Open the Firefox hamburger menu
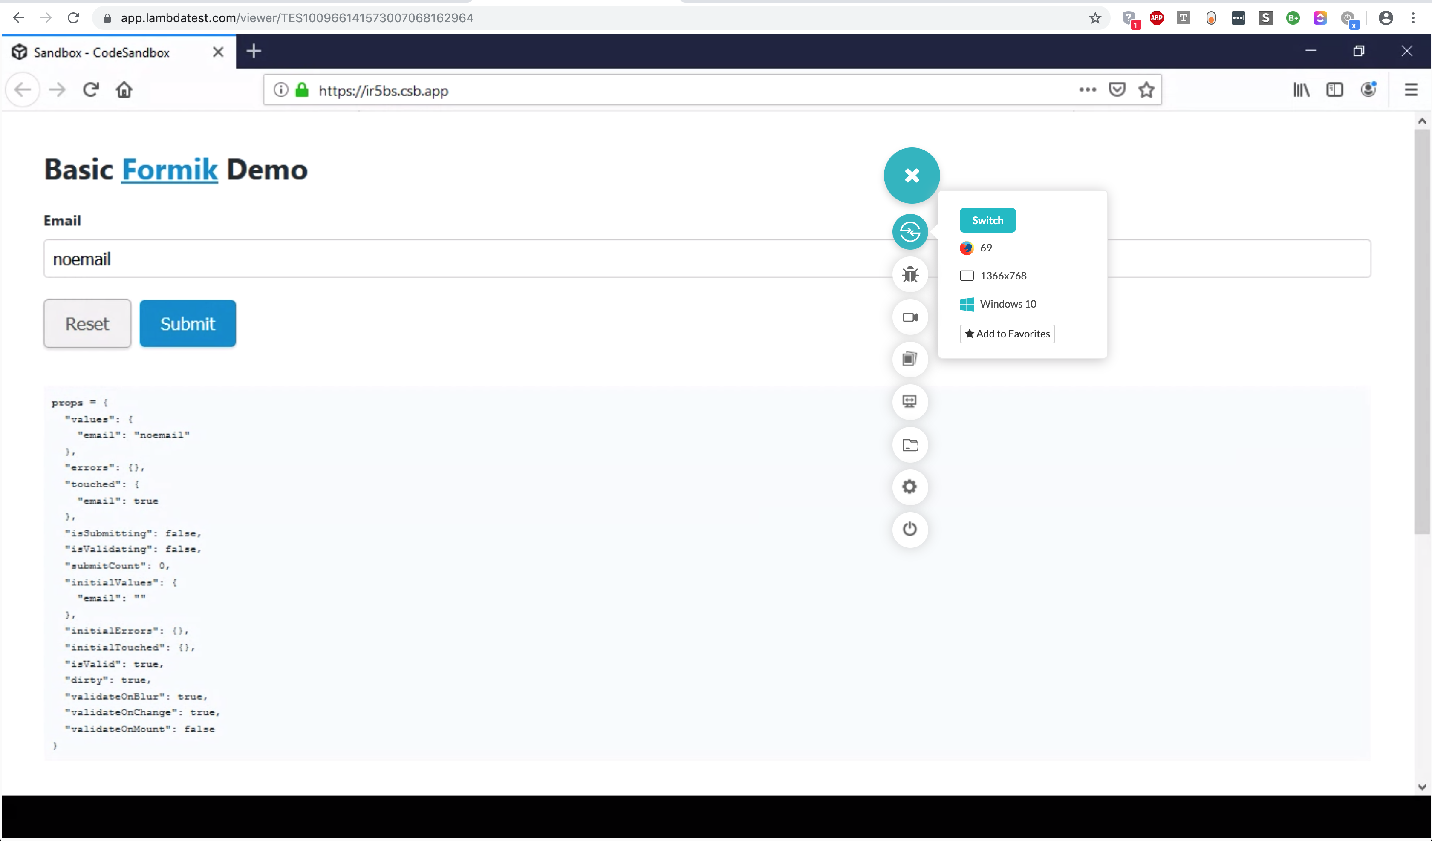The width and height of the screenshot is (1432, 841). tap(1412, 90)
